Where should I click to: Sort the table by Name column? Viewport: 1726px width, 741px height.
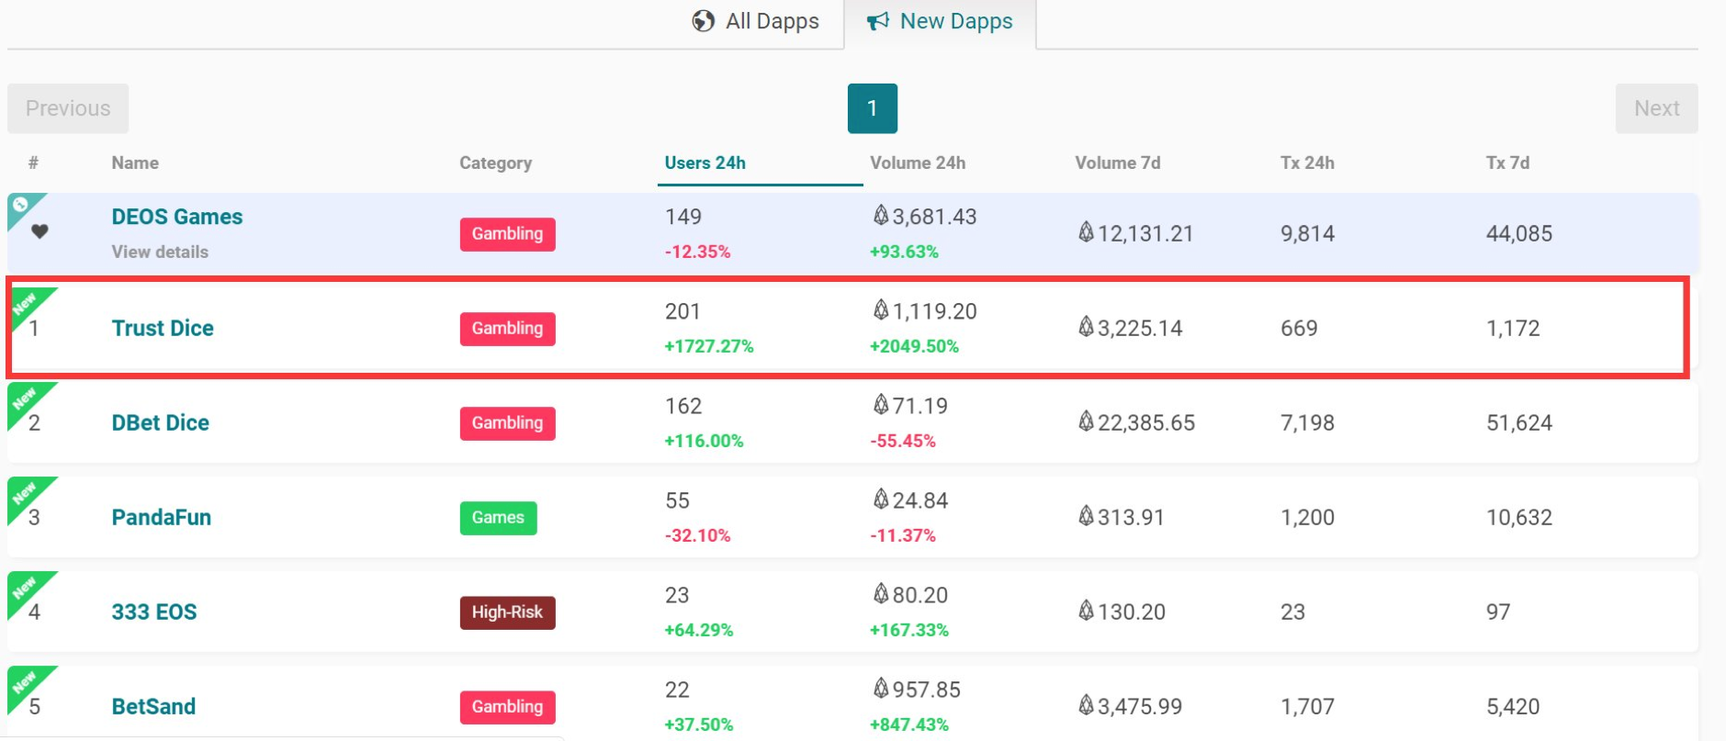pos(135,163)
